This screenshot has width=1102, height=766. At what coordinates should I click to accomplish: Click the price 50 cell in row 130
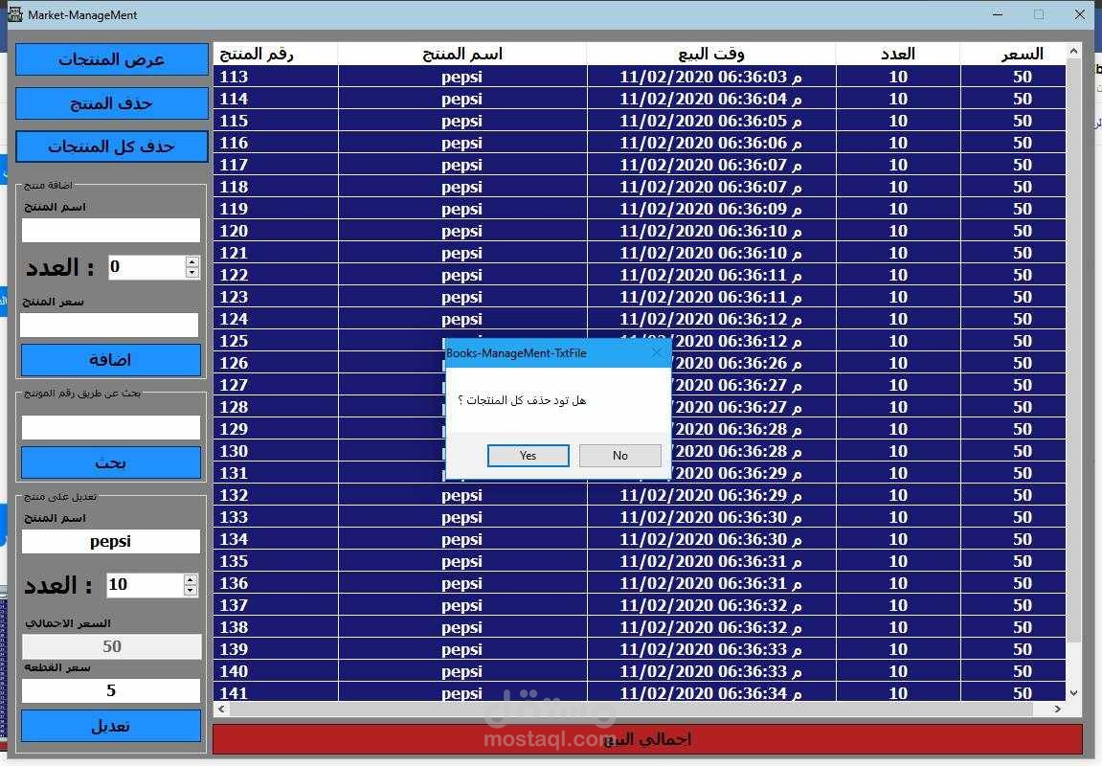(1013, 451)
